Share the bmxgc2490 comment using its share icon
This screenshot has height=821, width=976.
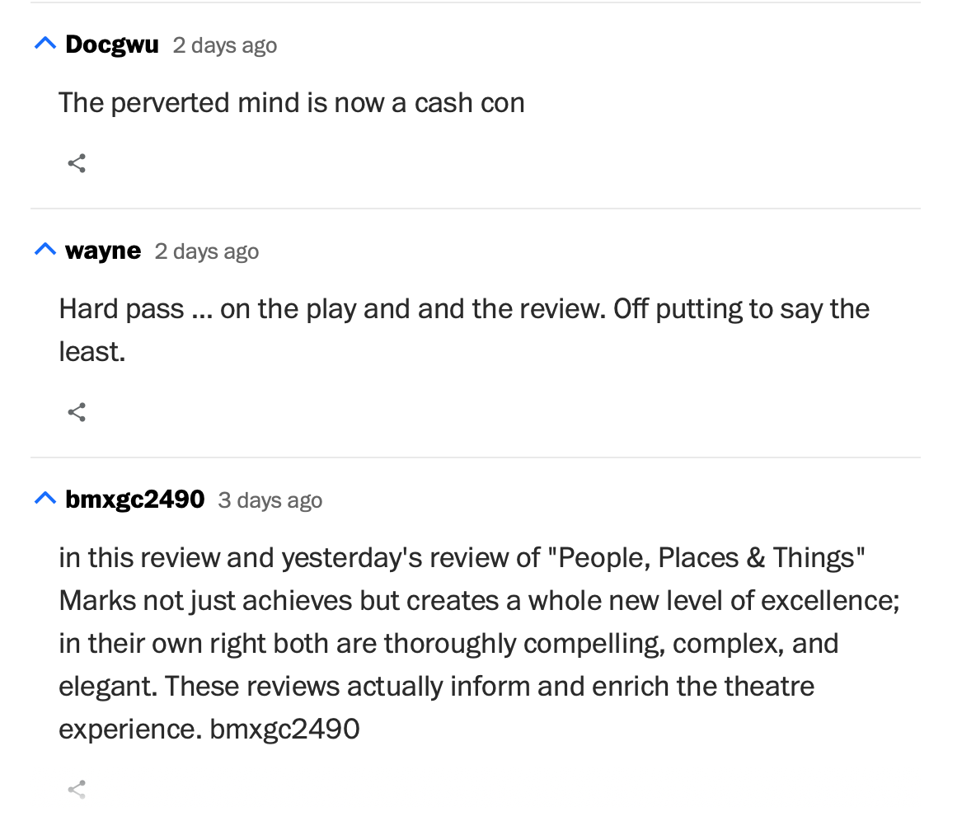tap(77, 790)
